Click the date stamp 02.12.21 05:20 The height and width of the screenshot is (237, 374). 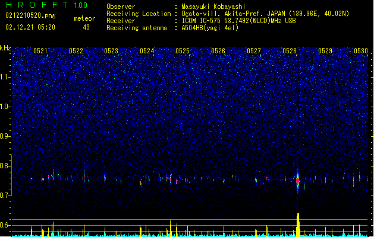tap(30, 27)
